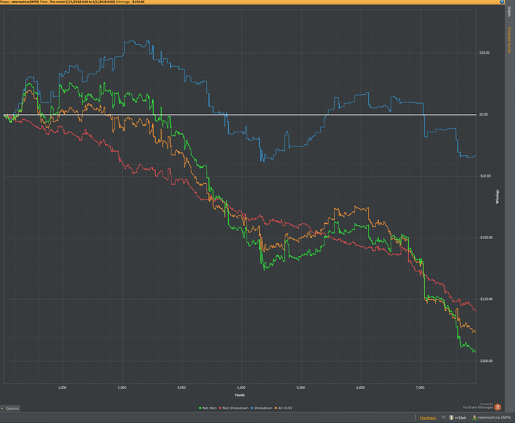Click the 1,000 hands axis label
Screen dimensions: 515x423
(x=62, y=388)
